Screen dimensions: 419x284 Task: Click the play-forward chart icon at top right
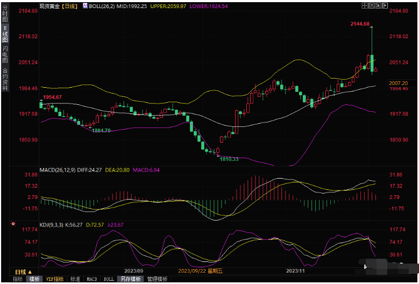(378, 5)
